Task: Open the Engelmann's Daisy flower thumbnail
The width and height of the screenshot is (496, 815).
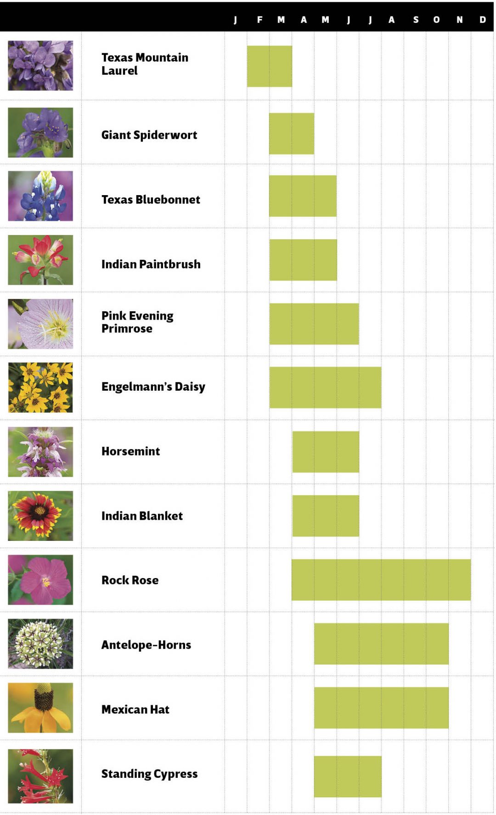Action: [40, 388]
